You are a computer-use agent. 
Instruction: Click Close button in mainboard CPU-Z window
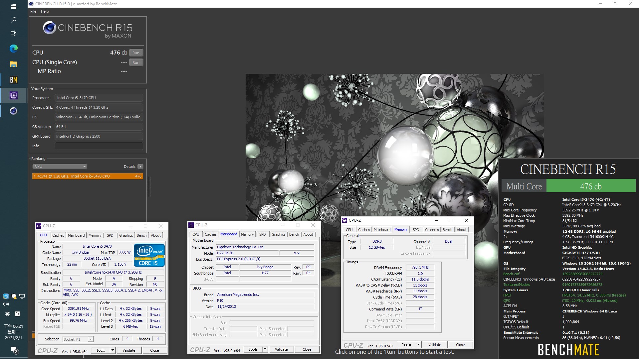(307, 349)
